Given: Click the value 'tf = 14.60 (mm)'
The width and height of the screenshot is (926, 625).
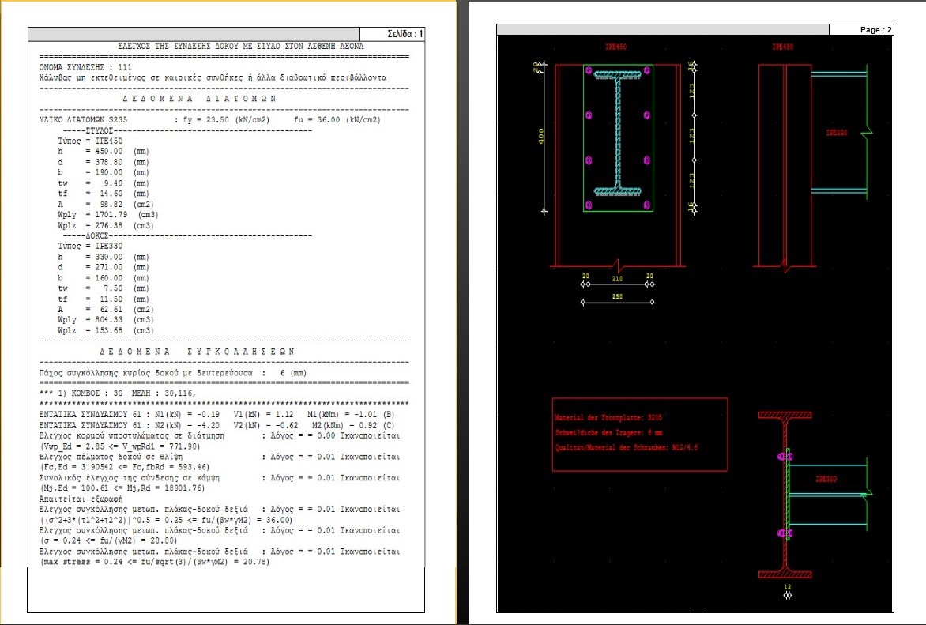Looking at the screenshot, I should click(x=104, y=194).
